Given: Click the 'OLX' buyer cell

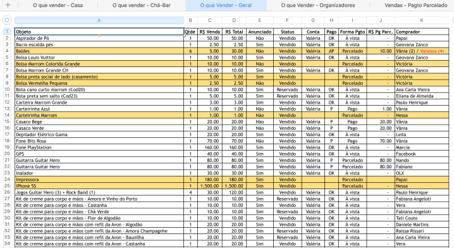Looking at the screenshot, I should (422, 173).
